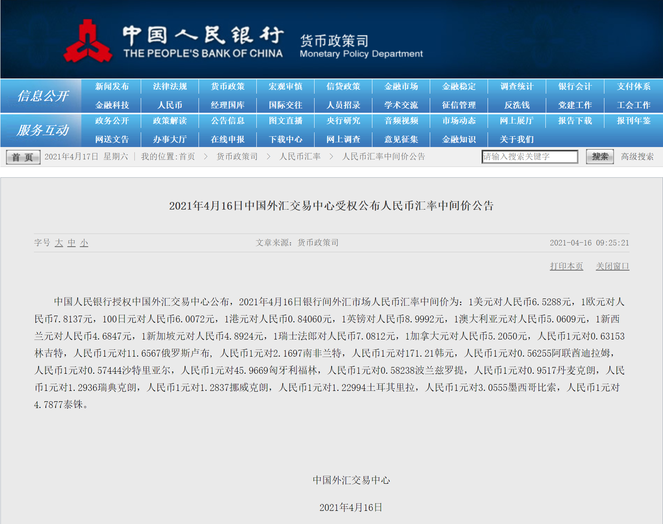Open 意见征集 menu item
Screen dimensions: 663x524
401,139
